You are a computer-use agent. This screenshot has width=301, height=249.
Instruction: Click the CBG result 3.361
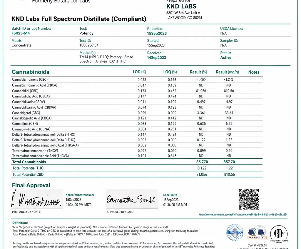(x=201, y=113)
